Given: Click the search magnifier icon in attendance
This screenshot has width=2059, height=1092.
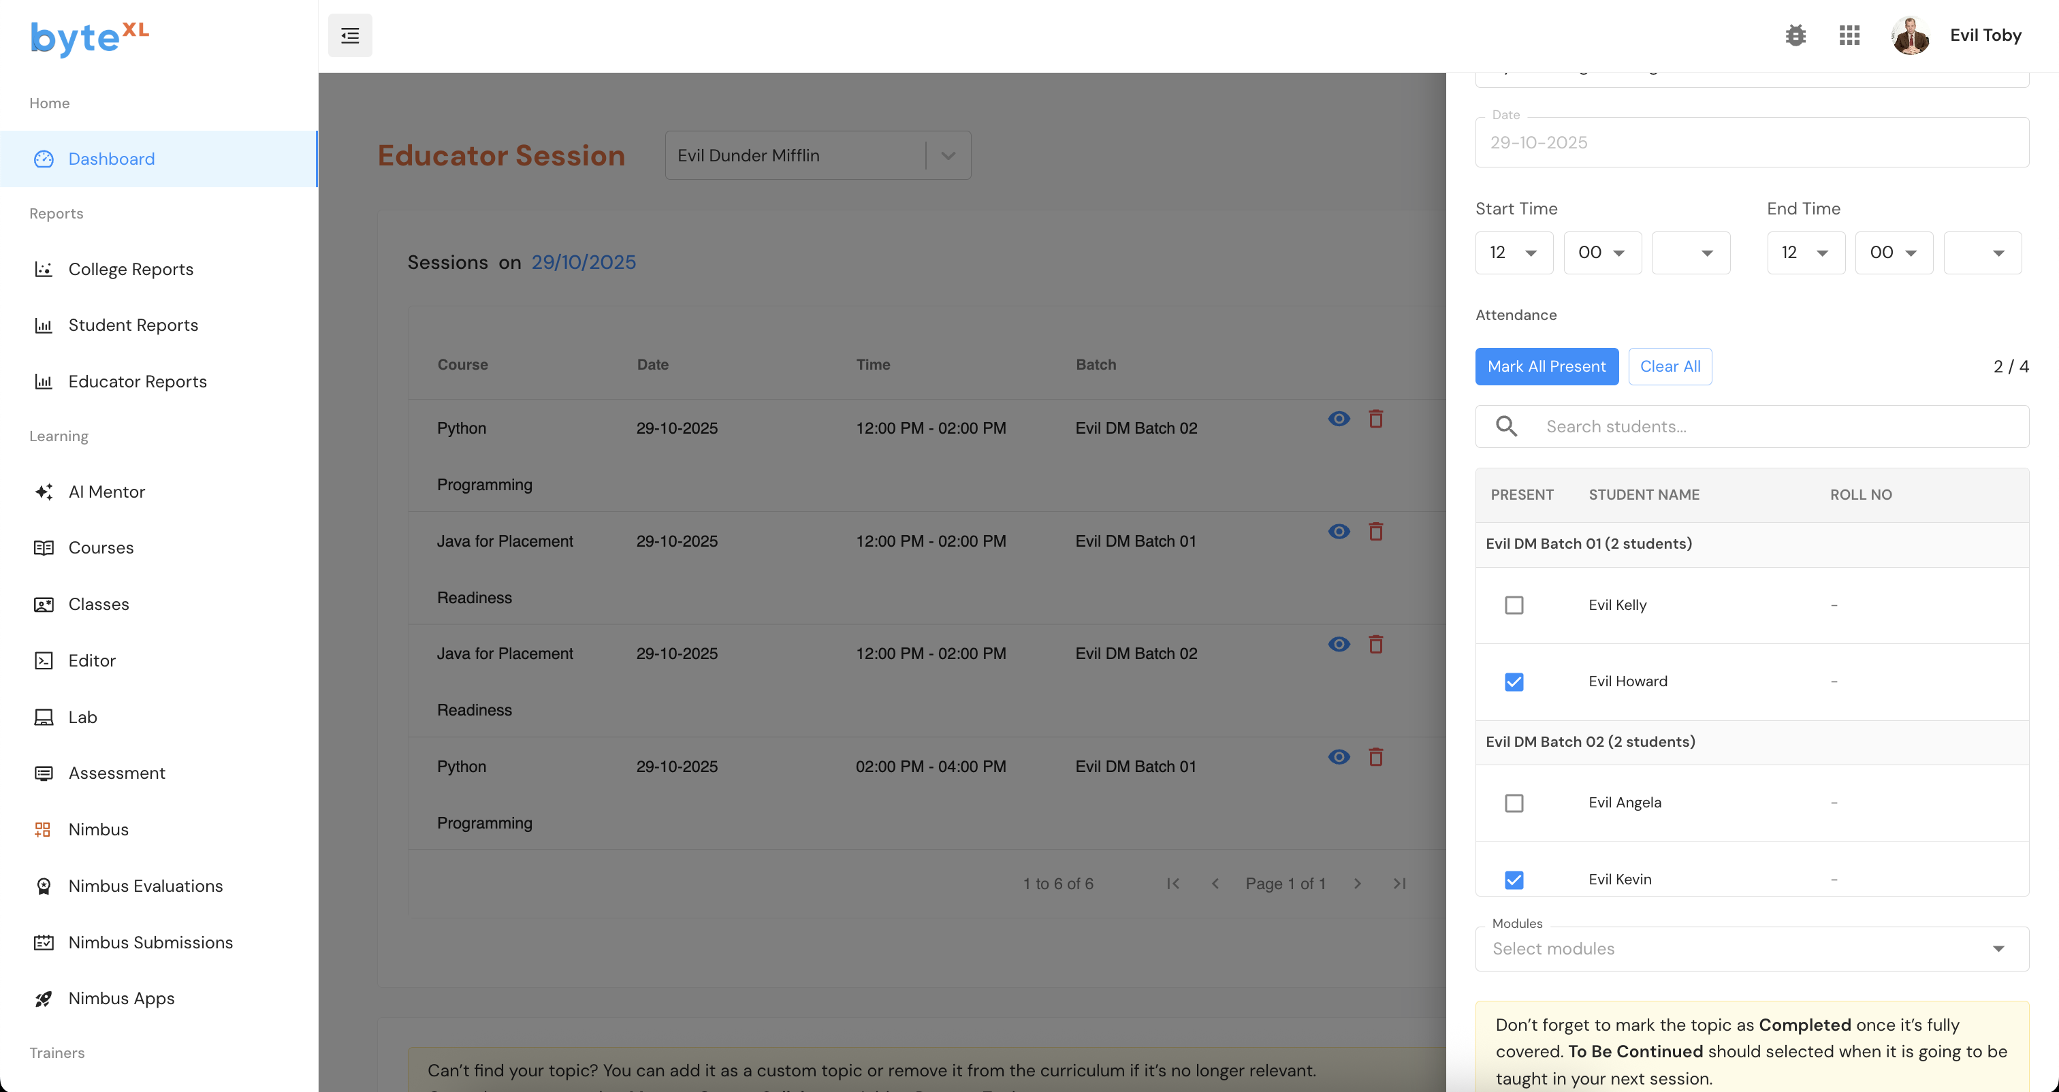Looking at the screenshot, I should coord(1506,426).
